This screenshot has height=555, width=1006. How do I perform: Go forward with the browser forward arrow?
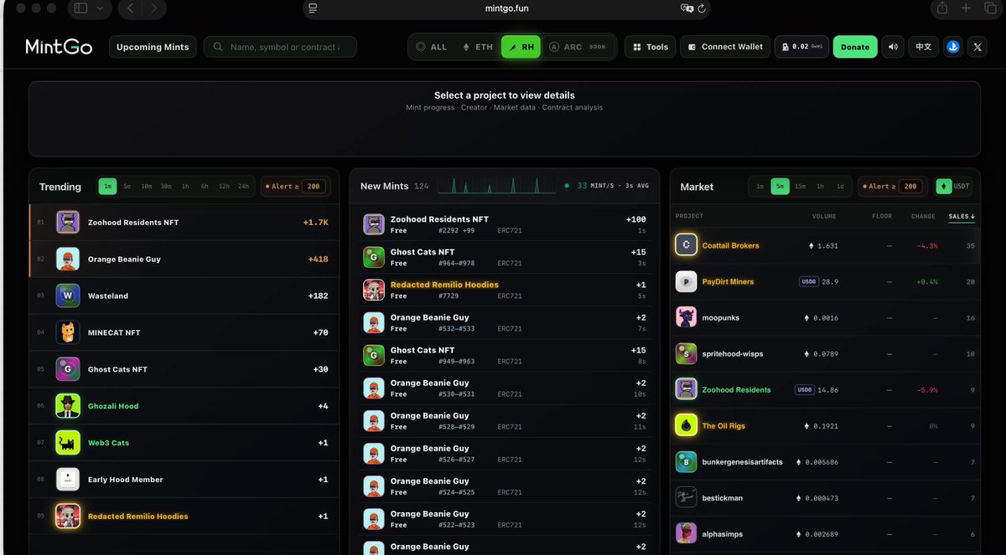[153, 8]
